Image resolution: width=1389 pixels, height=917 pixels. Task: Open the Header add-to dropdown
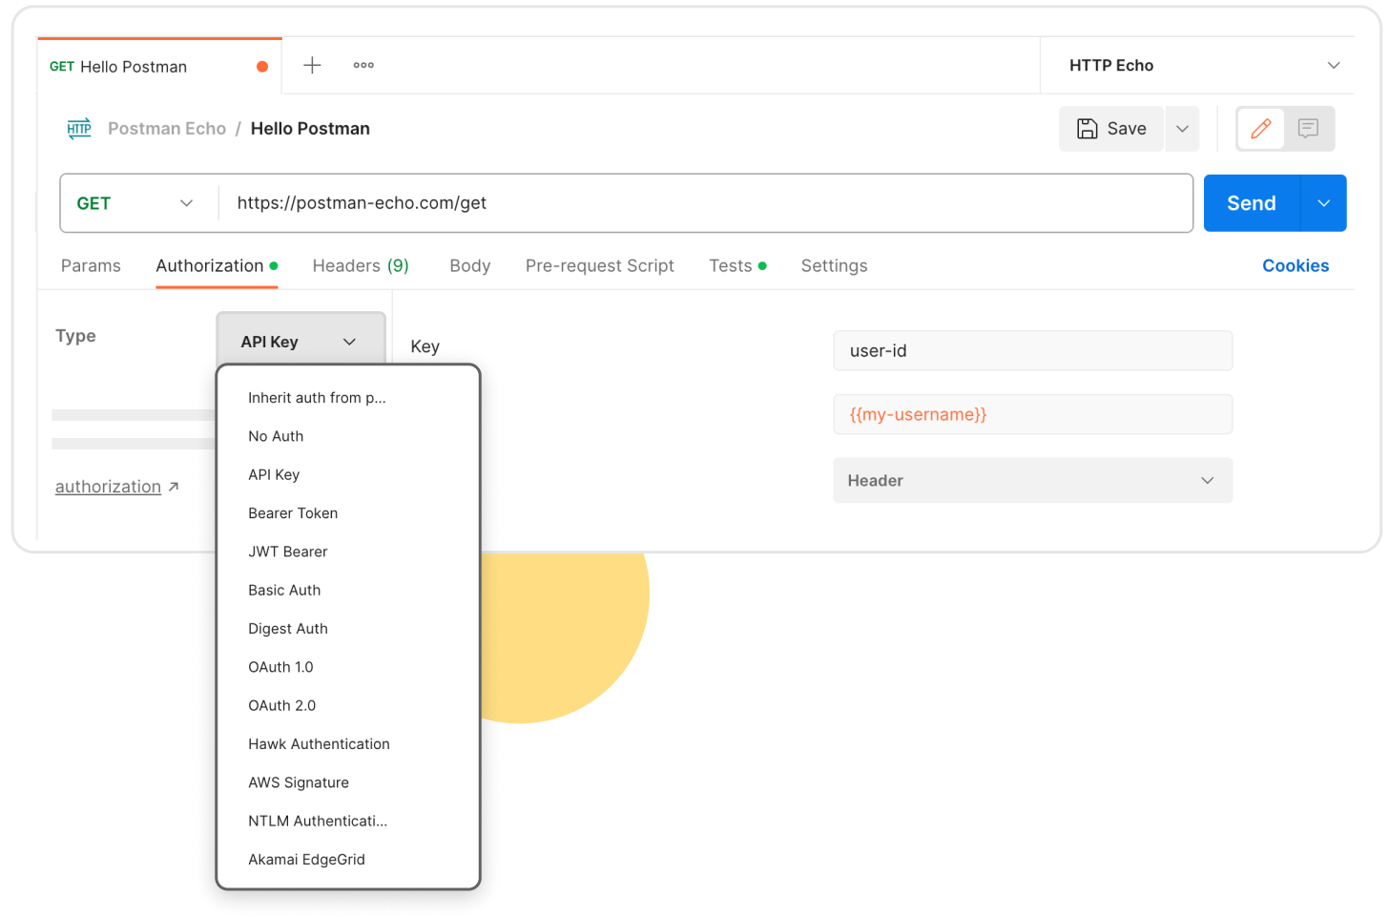[1033, 480]
